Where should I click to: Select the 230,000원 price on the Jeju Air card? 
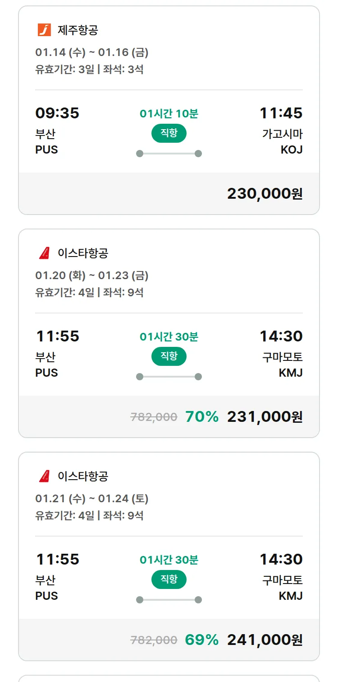pos(265,194)
